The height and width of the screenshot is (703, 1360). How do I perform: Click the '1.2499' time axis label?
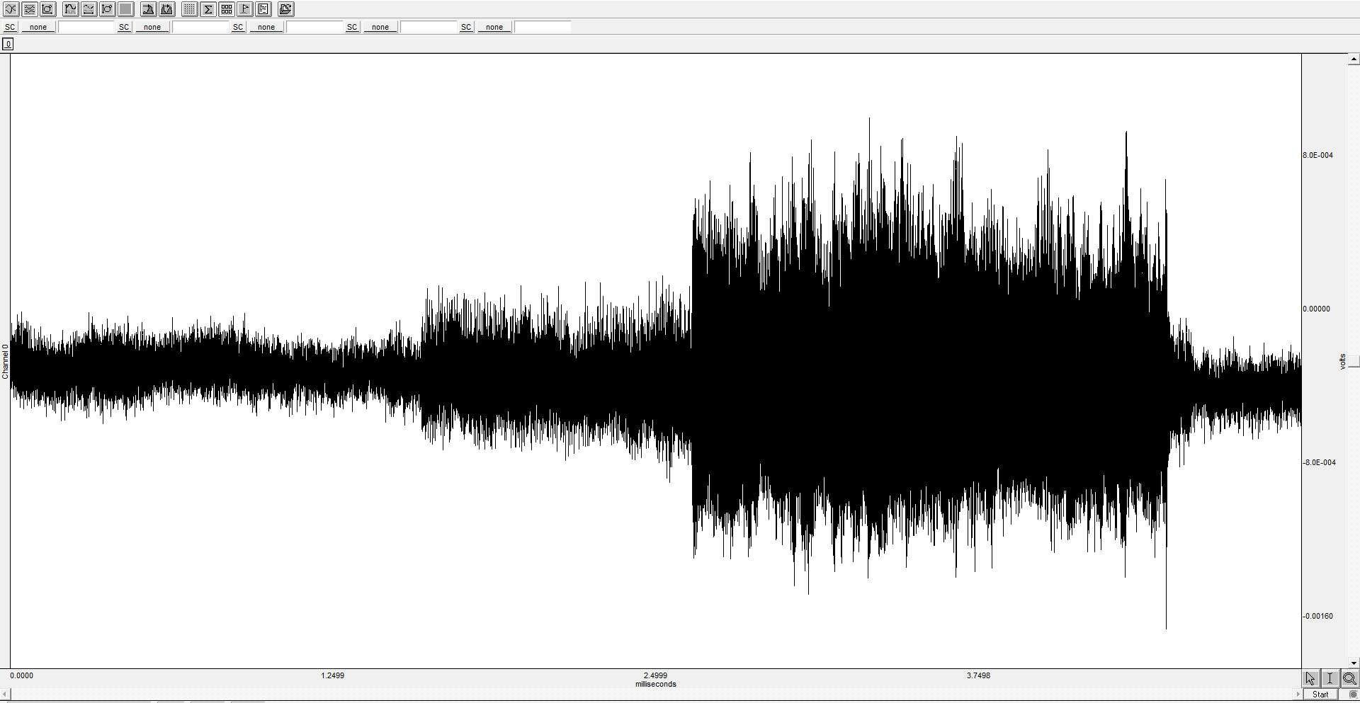coord(333,675)
